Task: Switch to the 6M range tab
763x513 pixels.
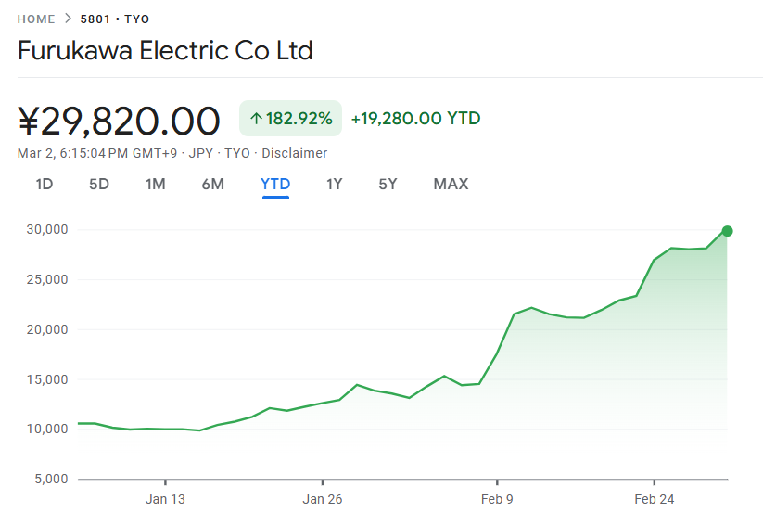Action: coord(212,184)
